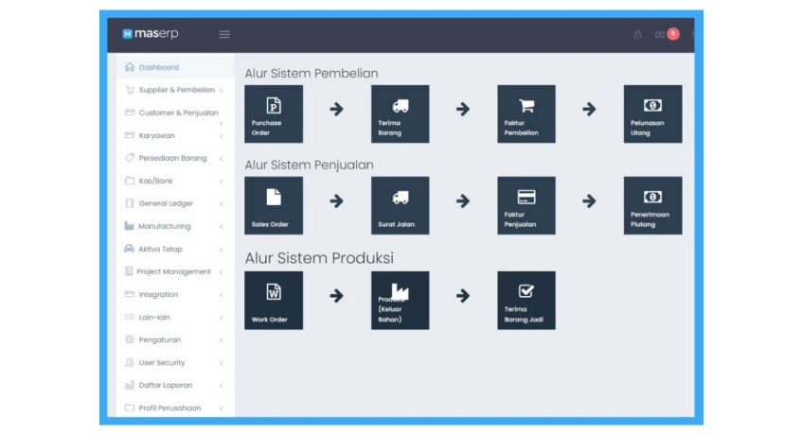802x435 pixels.
Task: Expand Profil Perusahaan chevron
Action: (222, 409)
